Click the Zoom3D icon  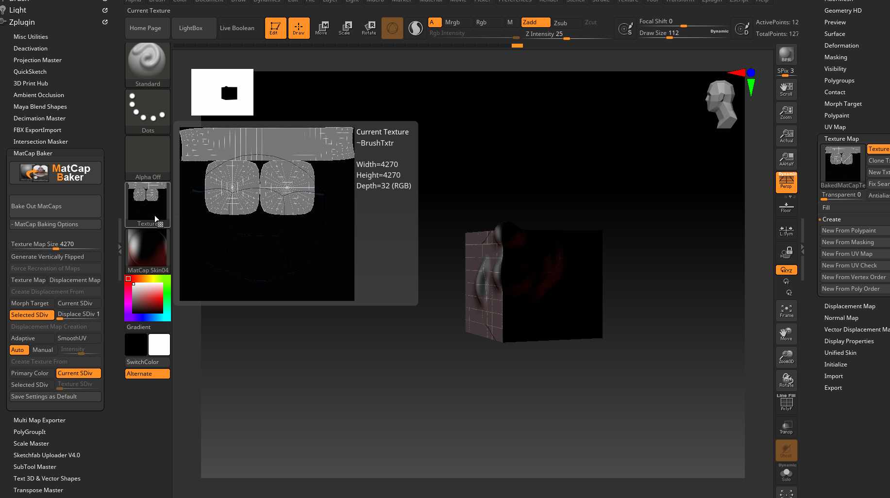tap(786, 357)
